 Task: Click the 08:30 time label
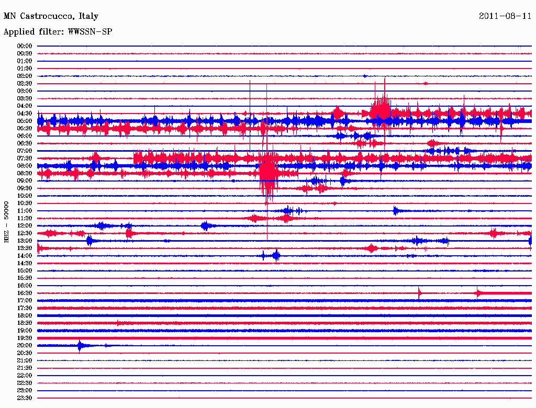pos(25,173)
